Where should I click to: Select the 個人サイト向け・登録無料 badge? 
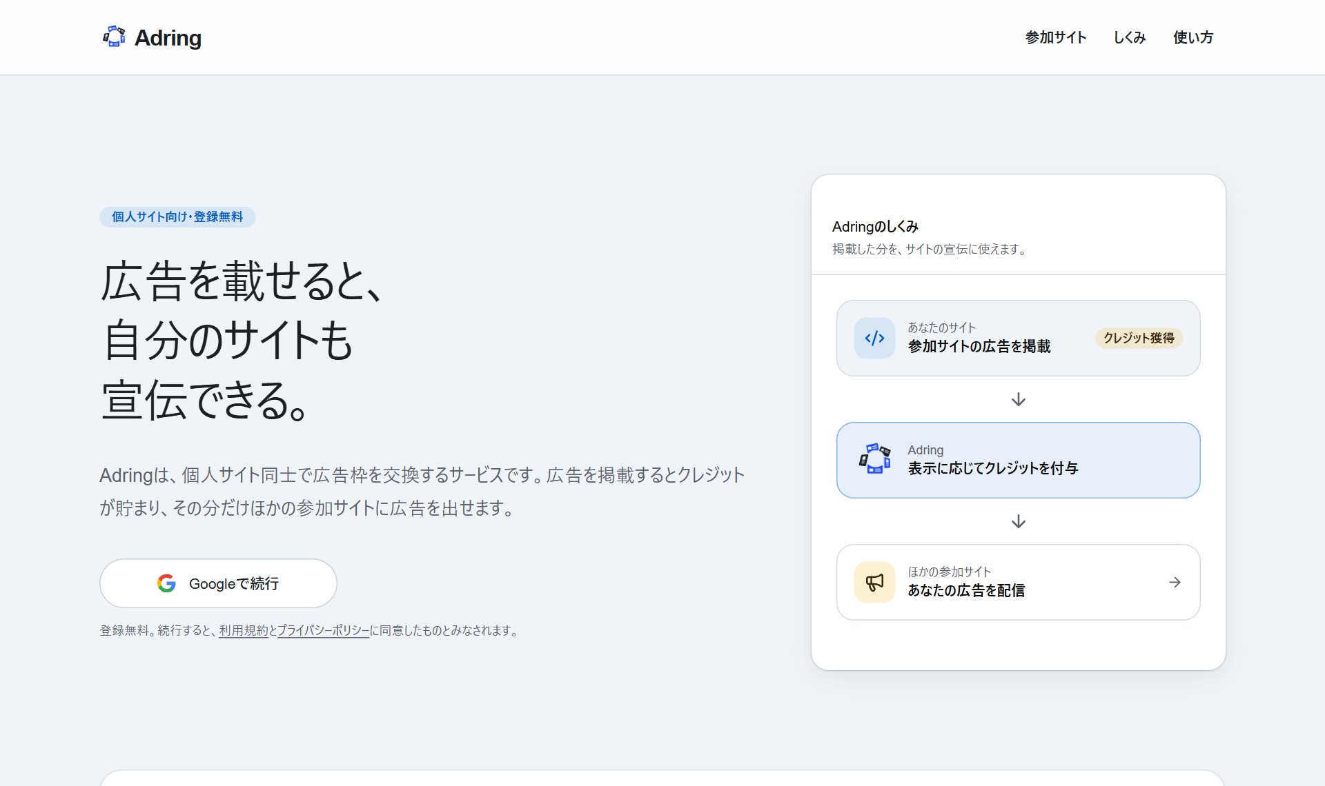click(177, 216)
